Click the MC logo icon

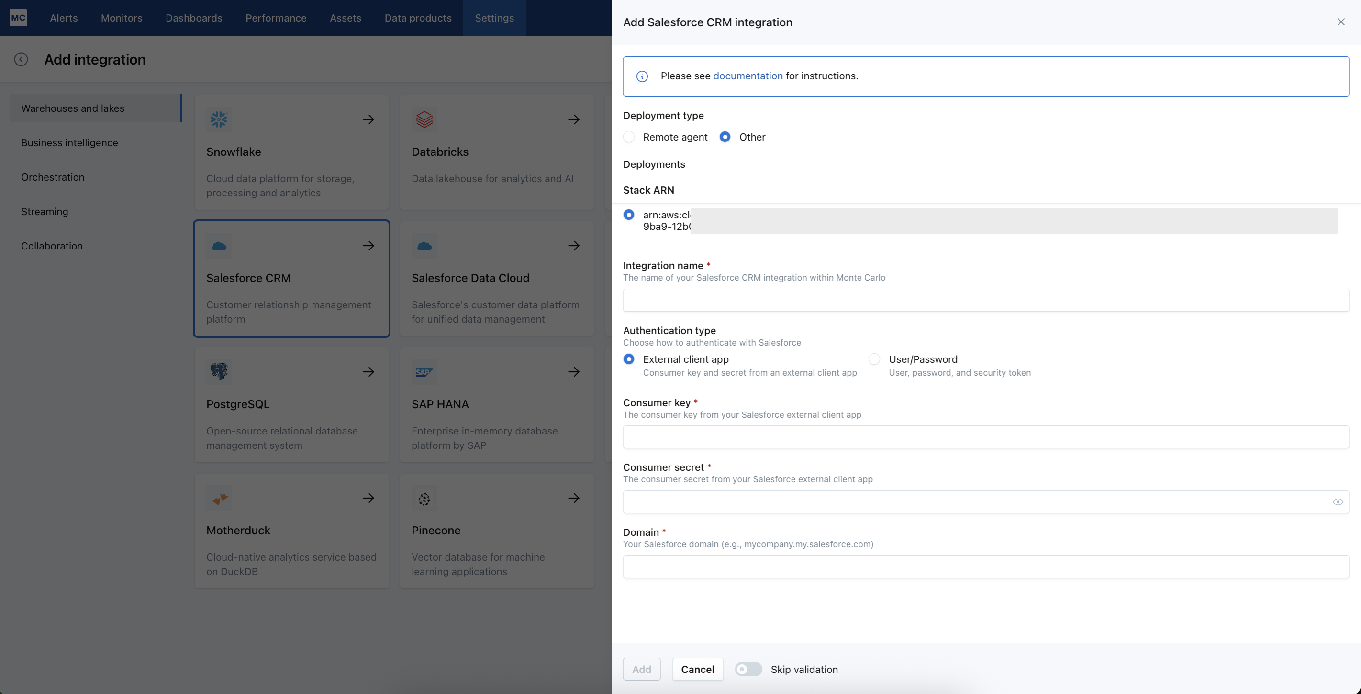click(x=18, y=17)
